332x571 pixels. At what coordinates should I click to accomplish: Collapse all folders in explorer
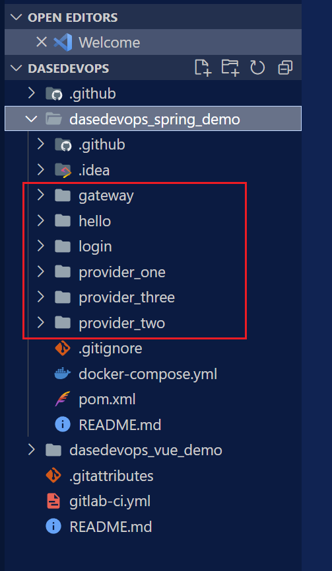(285, 67)
